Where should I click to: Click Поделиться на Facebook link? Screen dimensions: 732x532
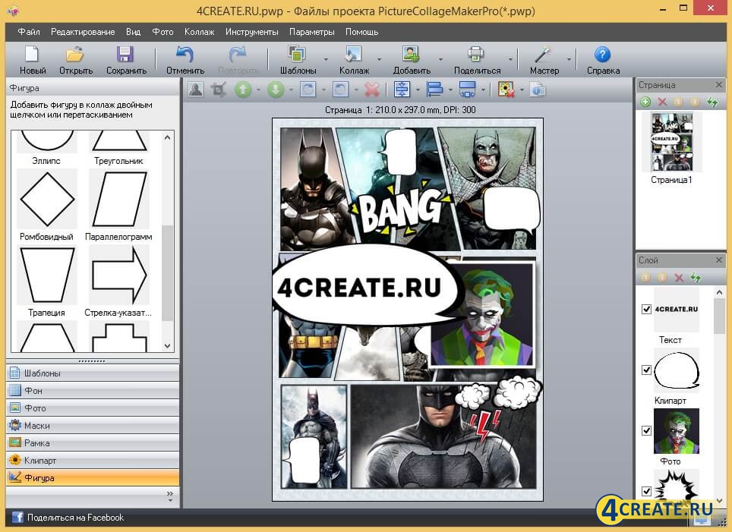point(75,518)
